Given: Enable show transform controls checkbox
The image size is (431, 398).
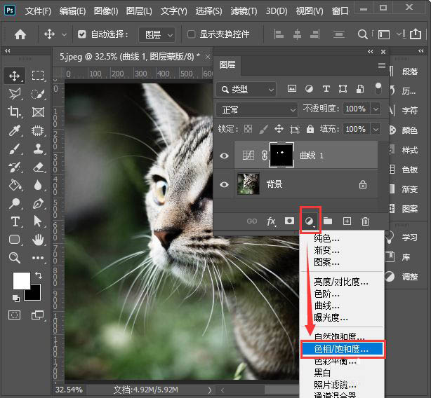Looking at the screenshot, I should [x=192, y=34].
